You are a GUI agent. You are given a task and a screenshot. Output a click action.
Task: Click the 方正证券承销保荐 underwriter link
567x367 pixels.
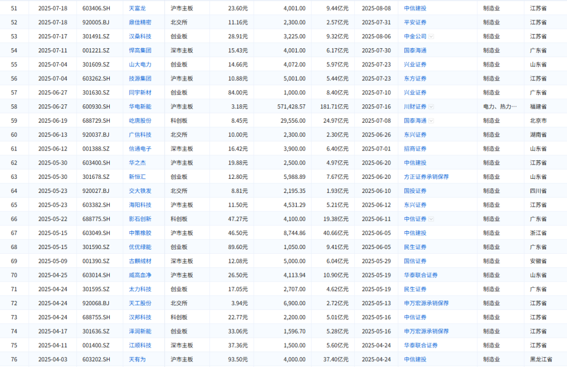tap(426, 177)
